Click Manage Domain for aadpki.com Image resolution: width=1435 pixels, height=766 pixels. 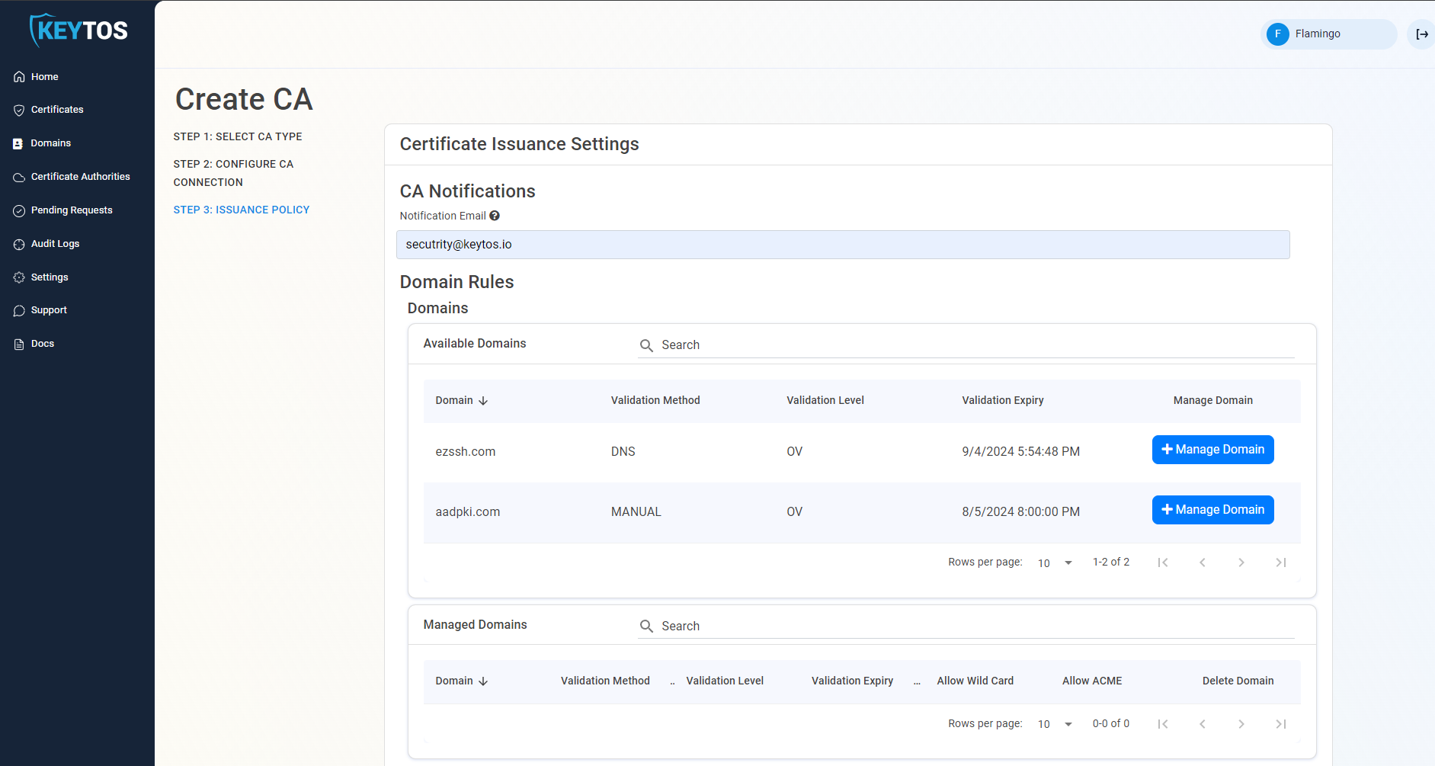coord(1212,510)
